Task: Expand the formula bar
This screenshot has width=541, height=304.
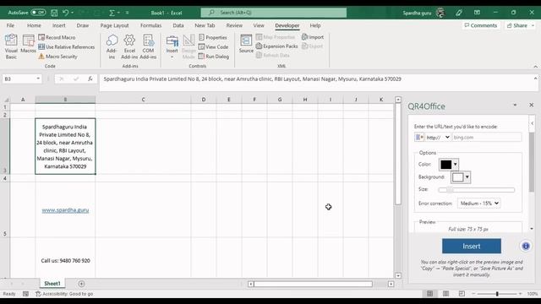Action: pyautogui.click(x=535, y=79)
